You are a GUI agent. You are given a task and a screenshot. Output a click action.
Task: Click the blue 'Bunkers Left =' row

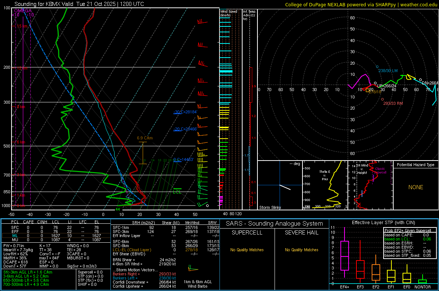click(x=144, y=278)
